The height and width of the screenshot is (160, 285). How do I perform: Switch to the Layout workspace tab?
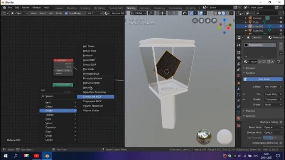(59, 8)
